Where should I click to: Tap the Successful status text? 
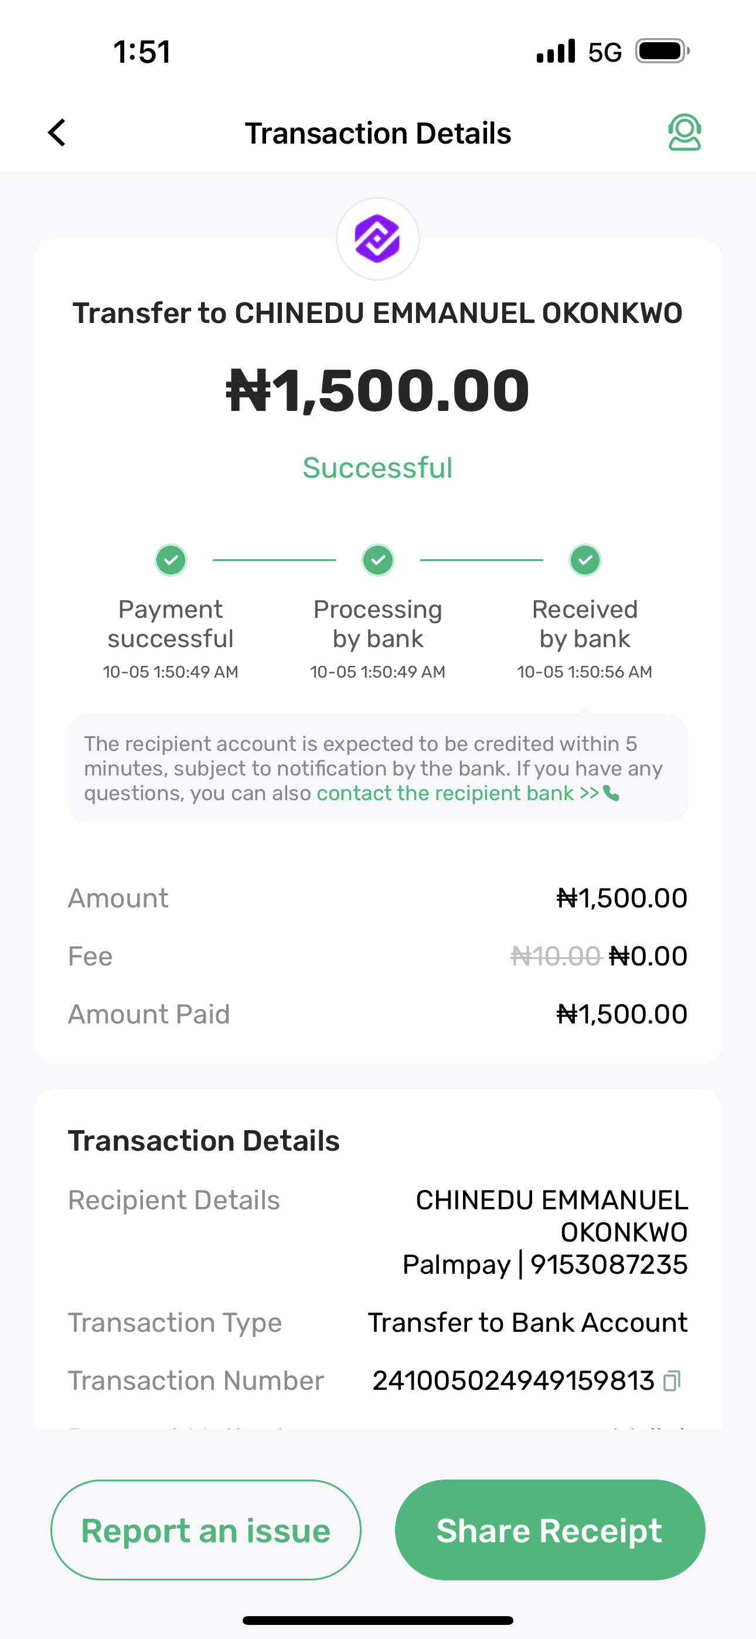tap(378, 468)
